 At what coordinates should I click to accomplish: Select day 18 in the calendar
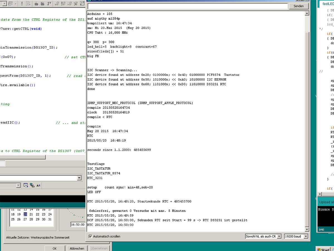coord(13,214)
